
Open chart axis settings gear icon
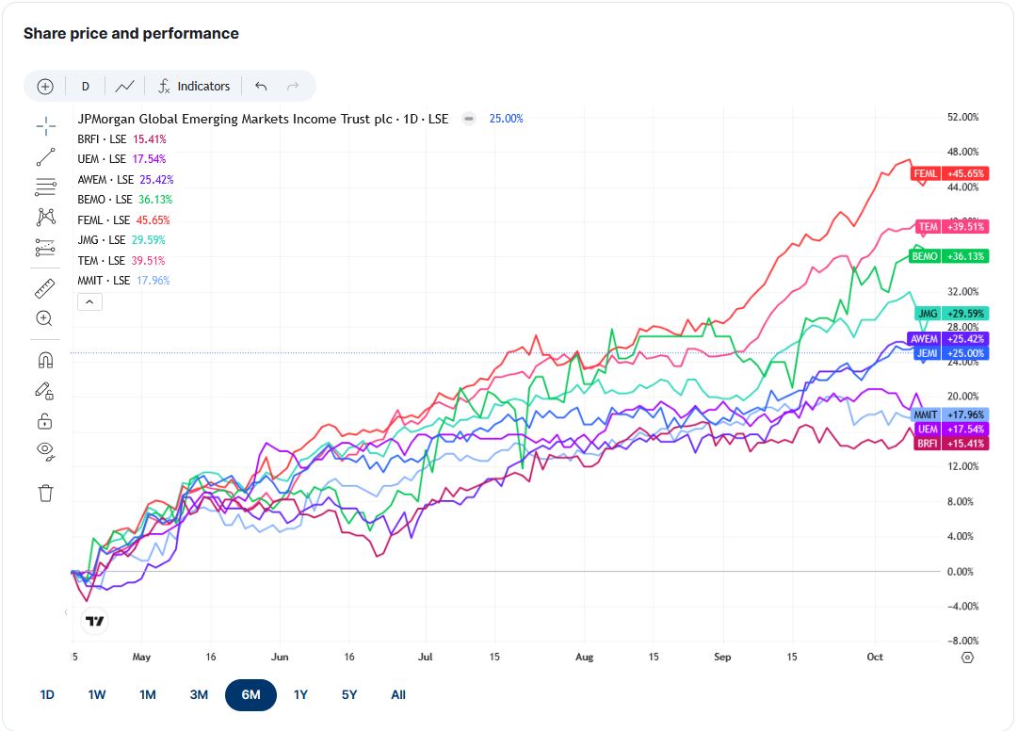pos(967,657)
